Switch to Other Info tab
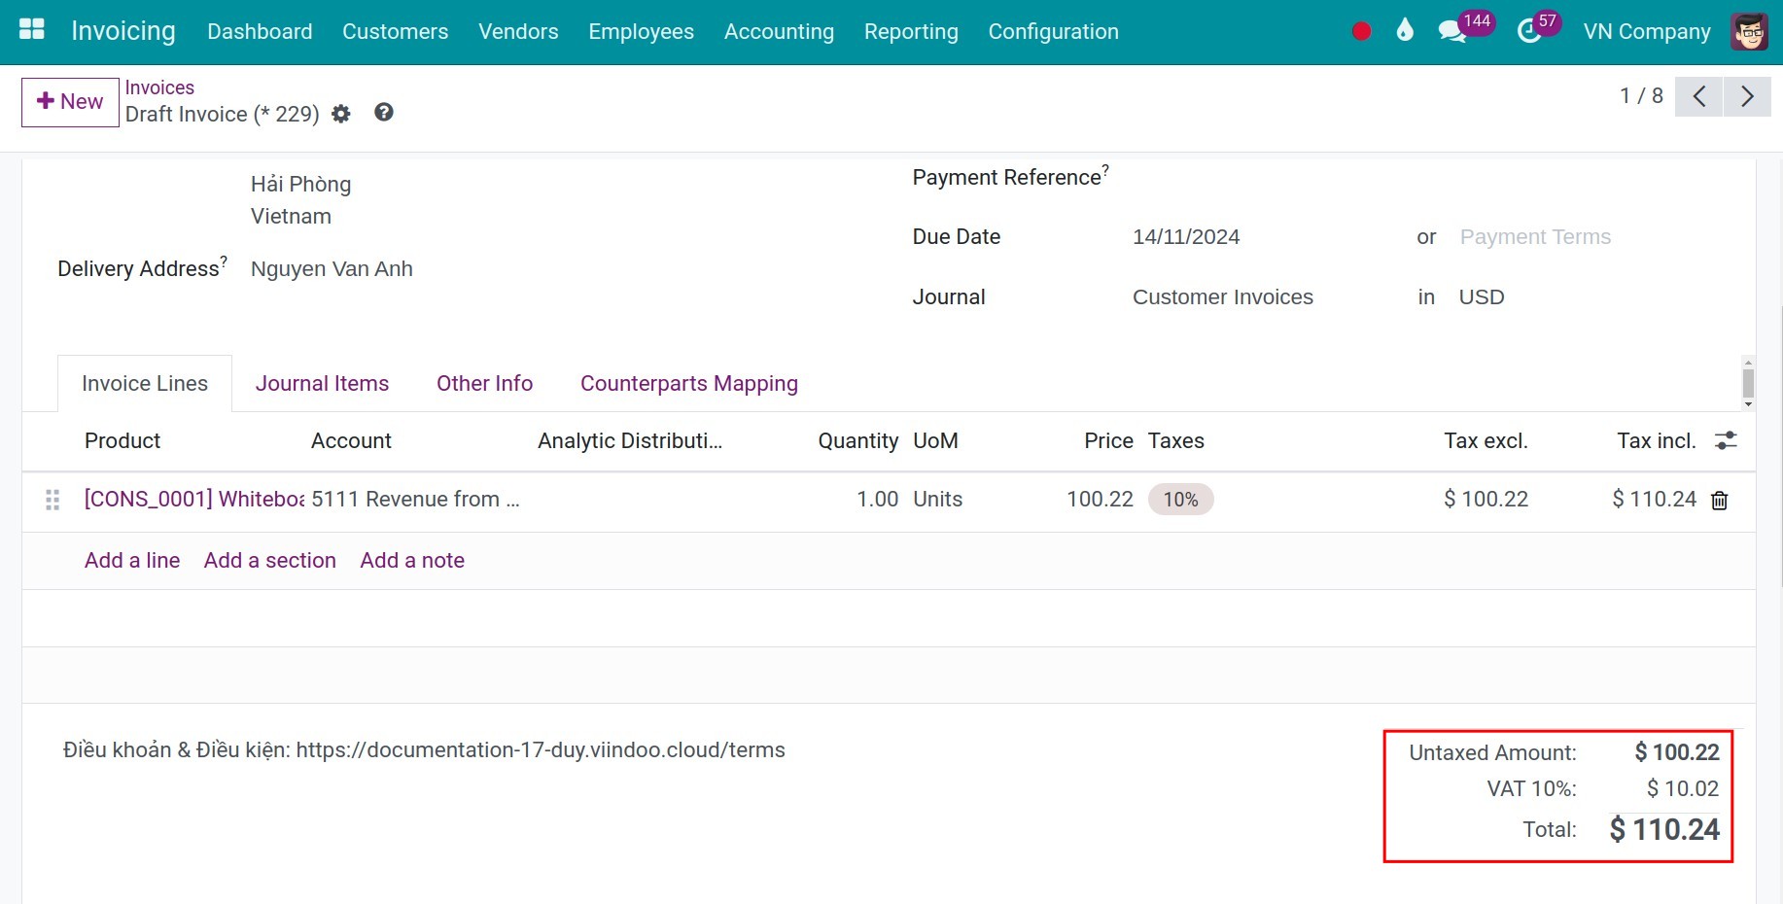This screenshot has height=904, width=1783. click(484, 383)
